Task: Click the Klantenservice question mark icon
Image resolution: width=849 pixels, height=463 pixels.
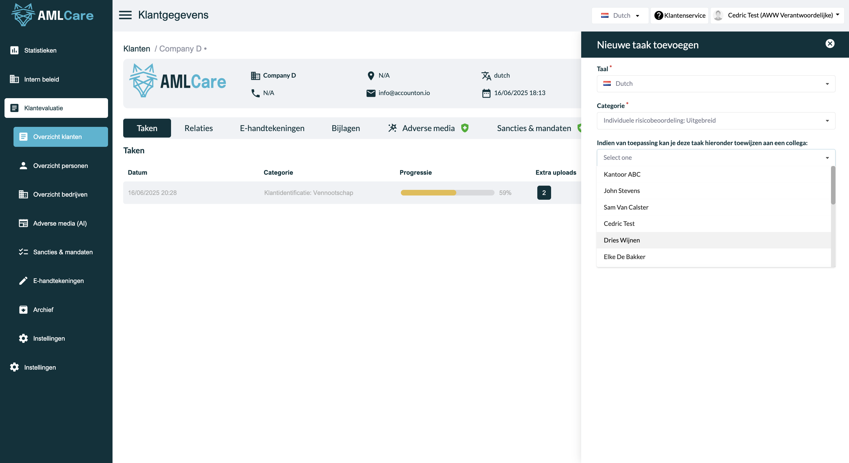Action: (658, 15)
